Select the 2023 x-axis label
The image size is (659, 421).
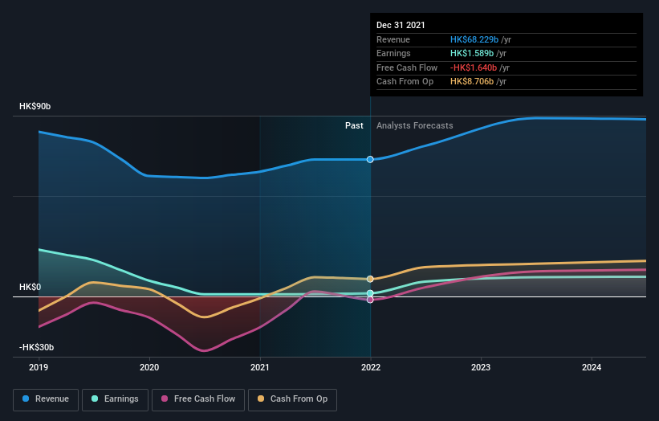click(x=481, y=368)
